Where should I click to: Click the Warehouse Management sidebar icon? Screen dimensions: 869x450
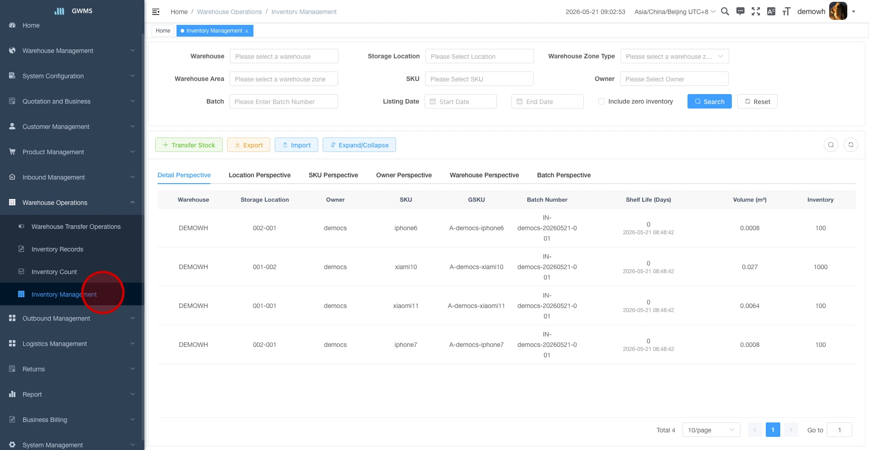click(12, 51)
